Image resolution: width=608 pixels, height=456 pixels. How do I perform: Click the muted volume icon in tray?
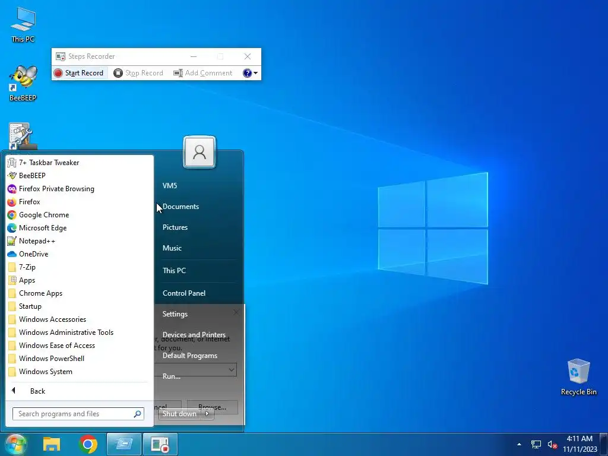click(553, 445)
